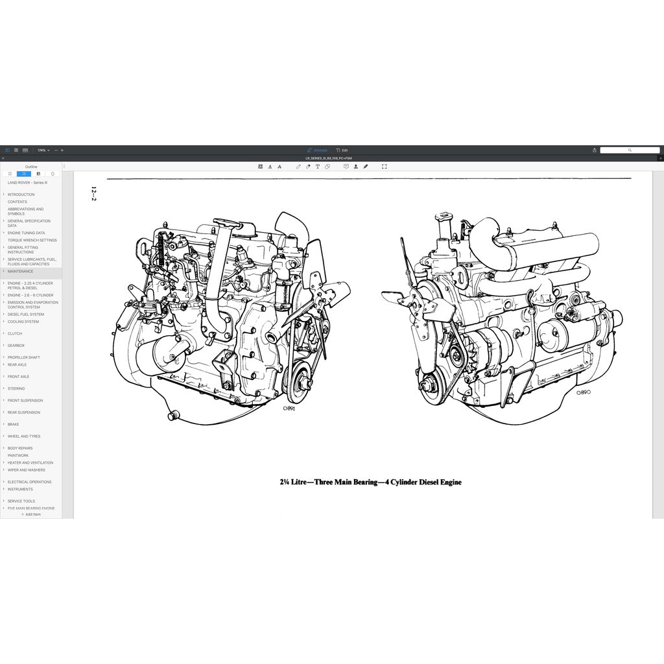Select the pencil drawing tool
The height and width of the screenshot is (664, 664).
click(298, 167)
